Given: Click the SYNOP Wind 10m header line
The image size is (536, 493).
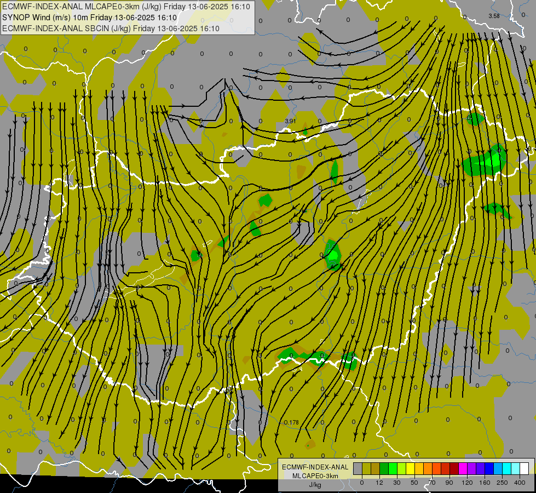Looking at the screenshot, I should (x=90, y=18).
